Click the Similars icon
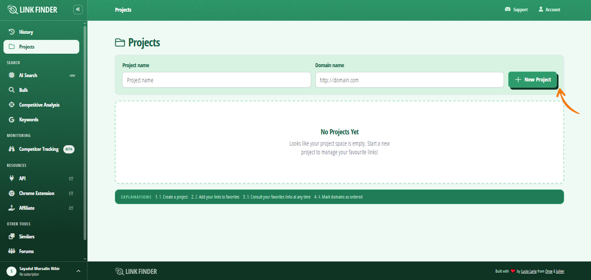Image resolution: width=591 pixels, height=280 pixels. [12, 237]
